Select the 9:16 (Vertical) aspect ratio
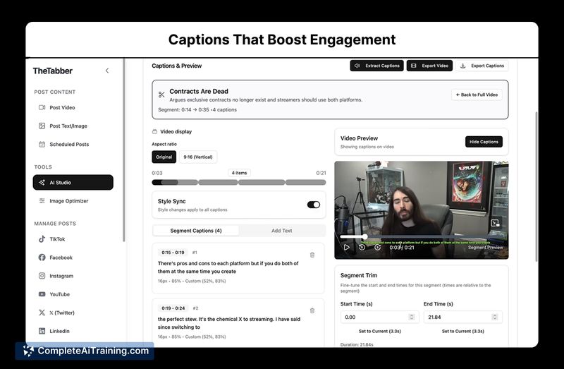Image resolution: width=564 pixels, height=369 pixels. tap(198, 157)
